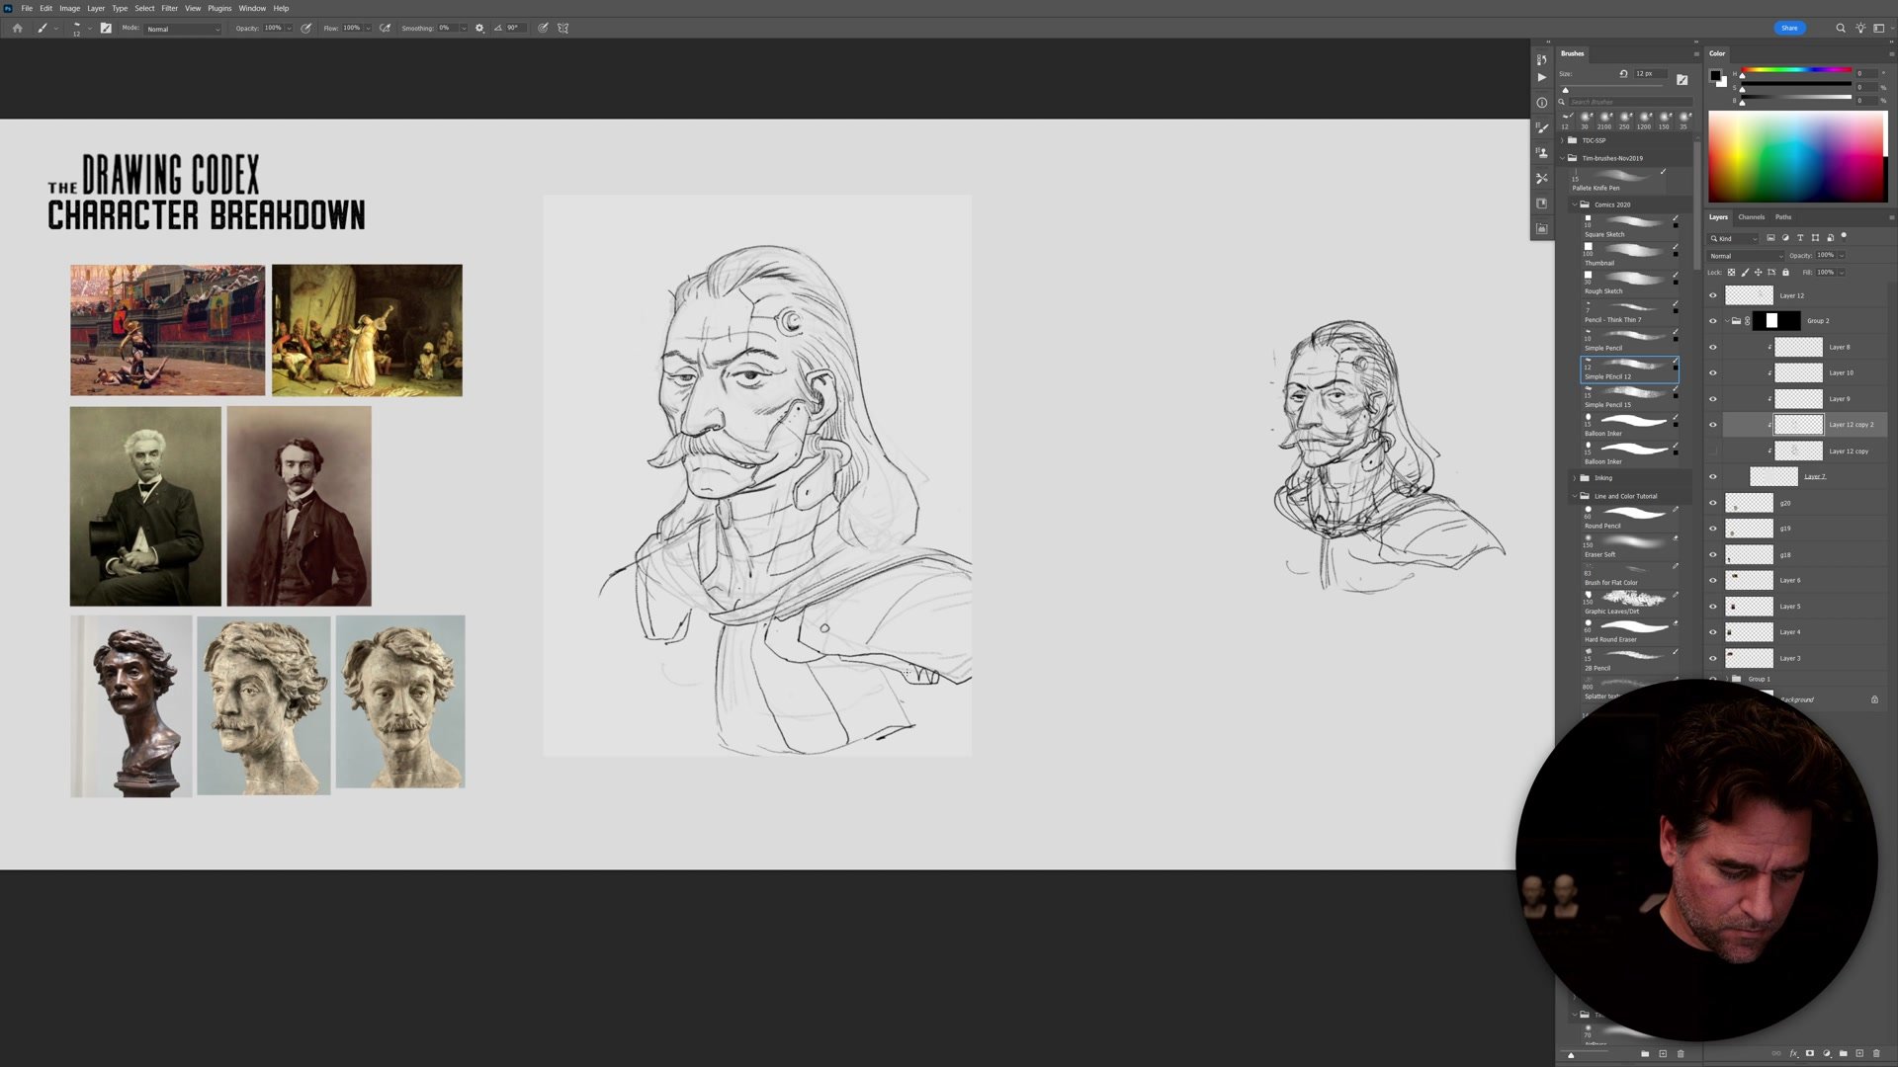Click the Home icon in options bar

[x=17, y=29]
